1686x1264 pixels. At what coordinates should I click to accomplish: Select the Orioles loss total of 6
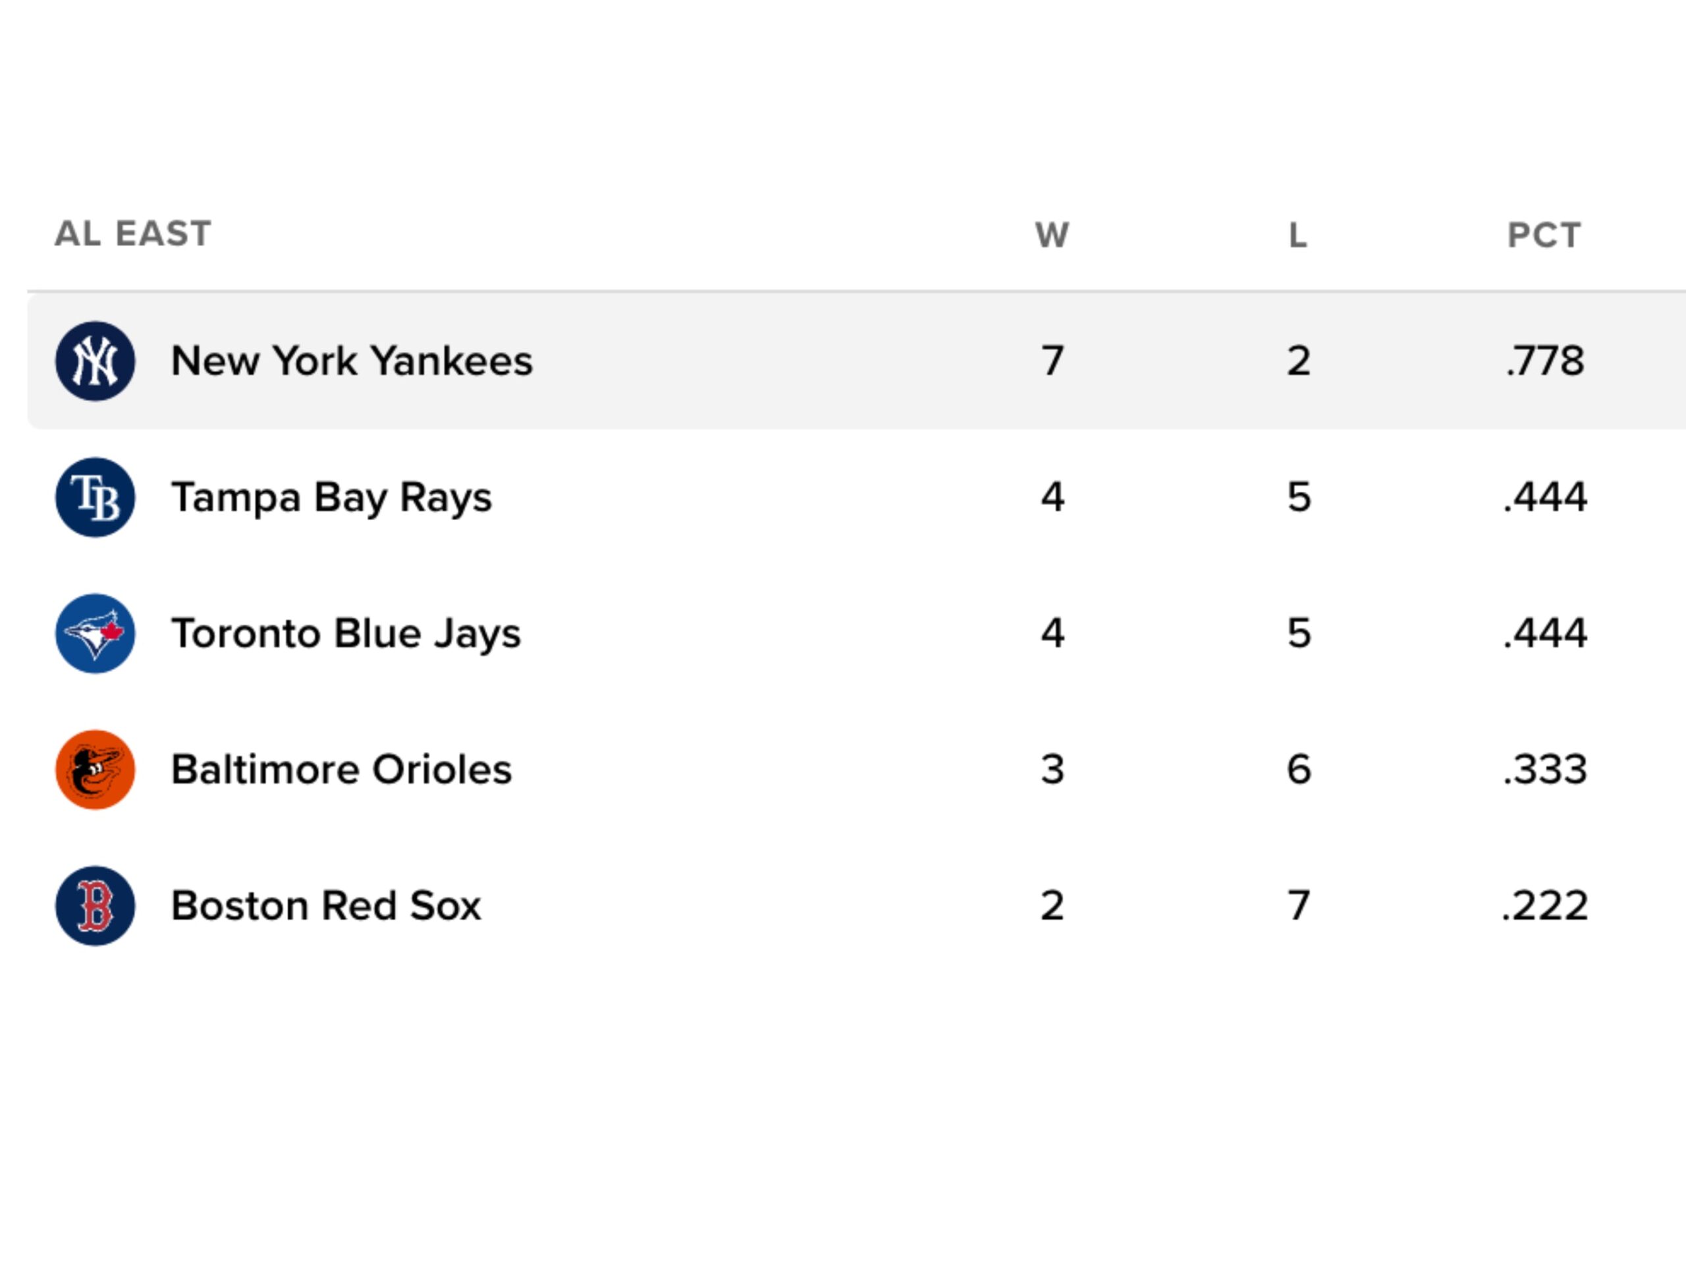1299,770
